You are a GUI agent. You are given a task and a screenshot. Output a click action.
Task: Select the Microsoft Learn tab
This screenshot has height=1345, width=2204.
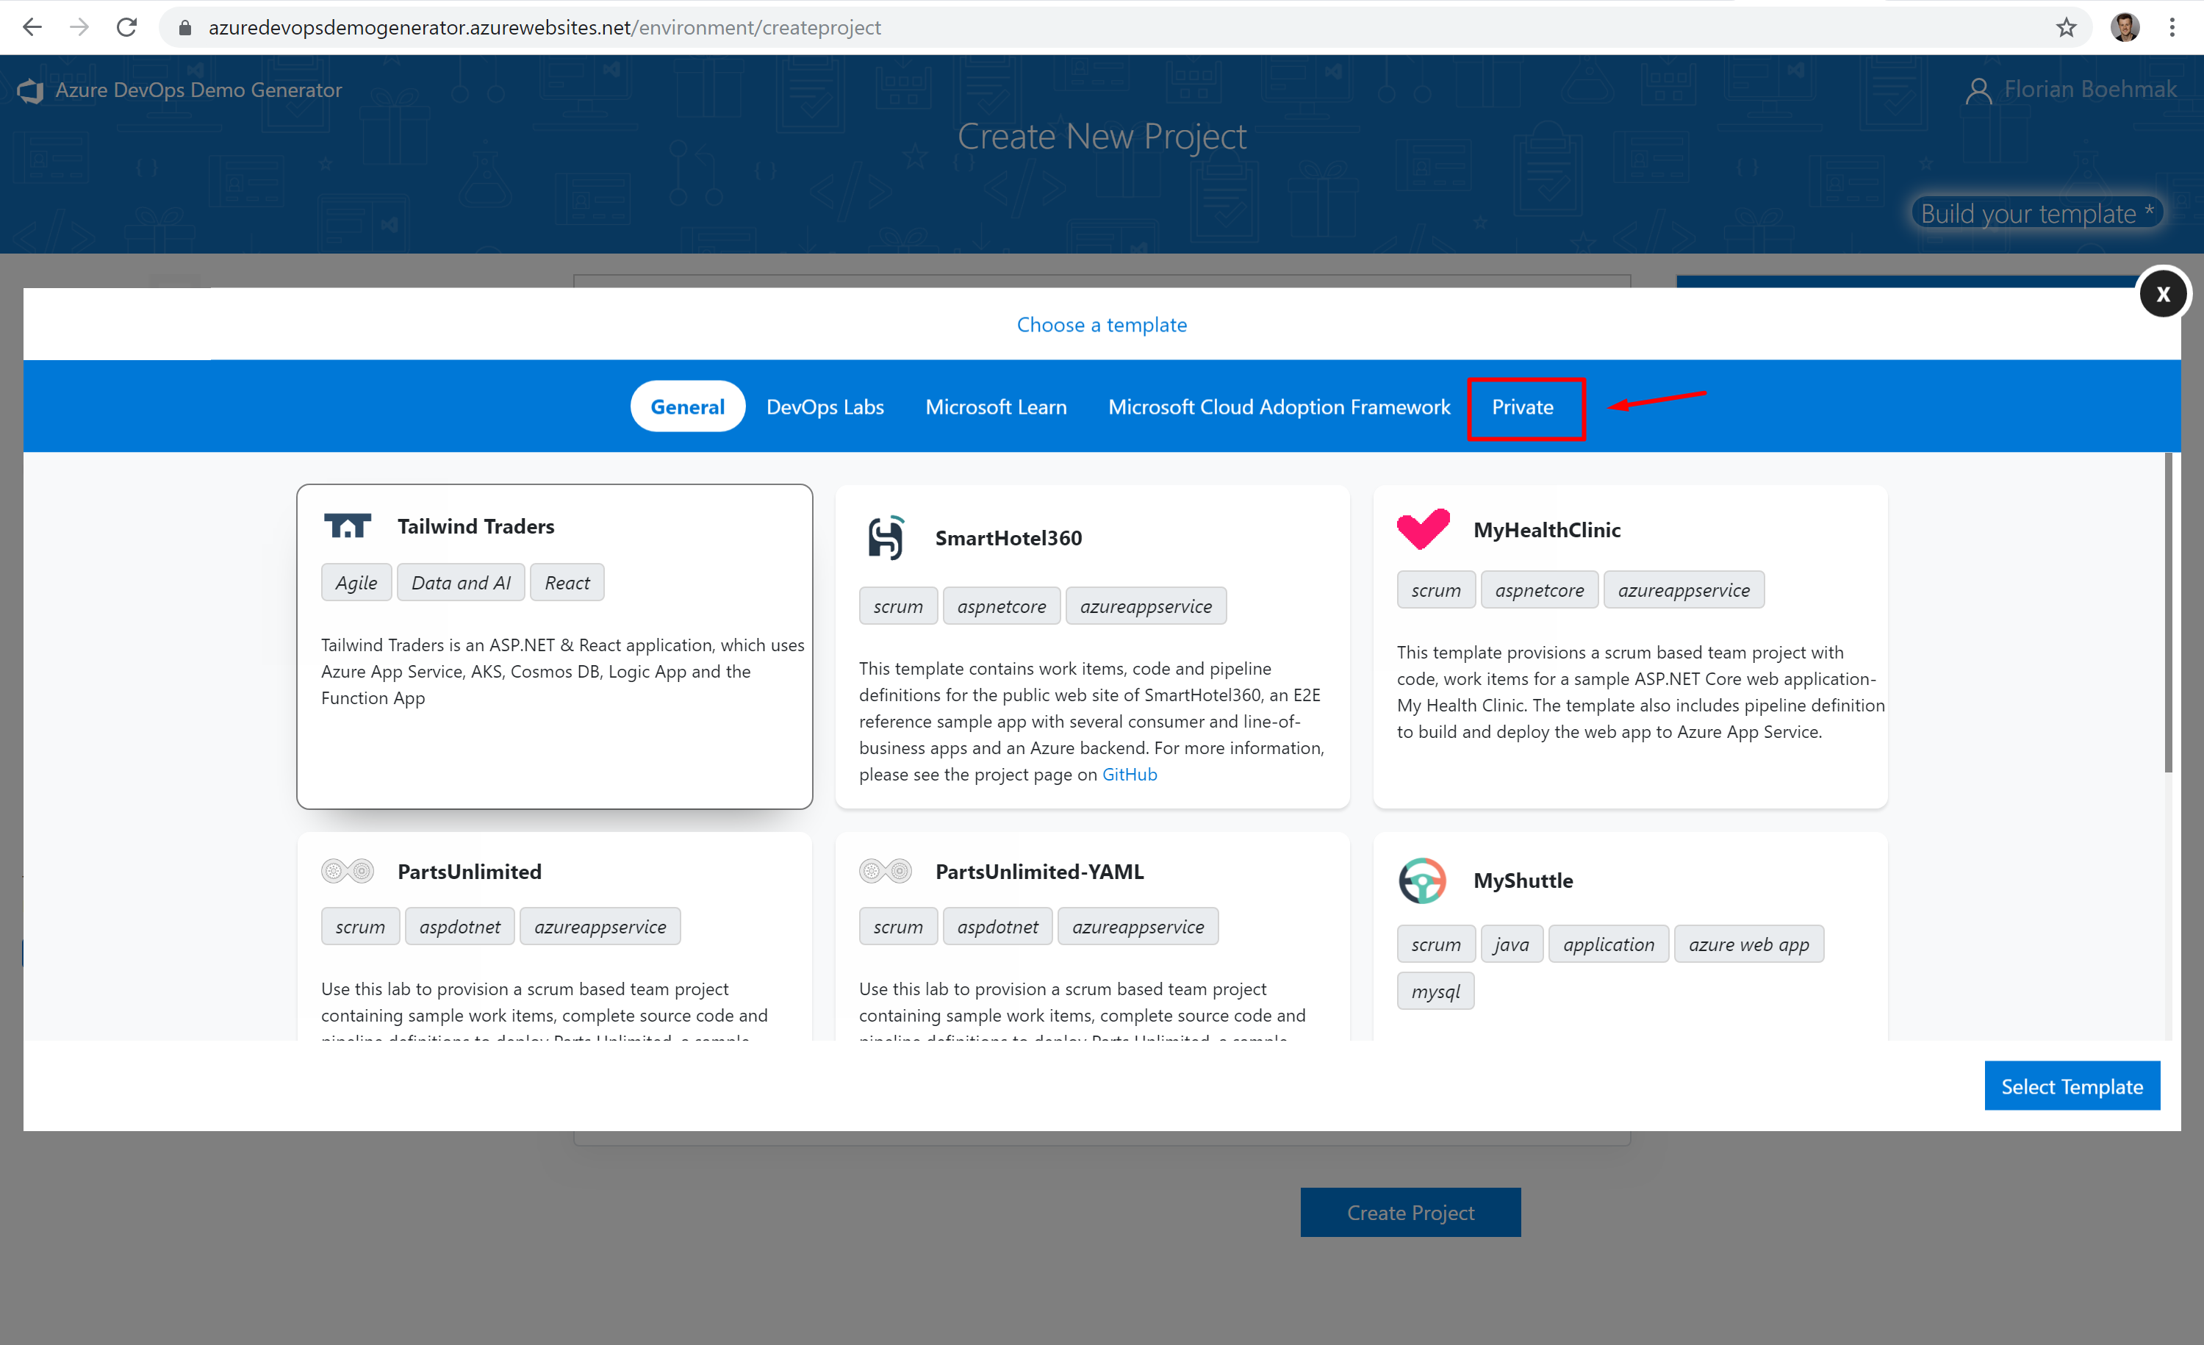pyautogui.click(x=996, y=407)
